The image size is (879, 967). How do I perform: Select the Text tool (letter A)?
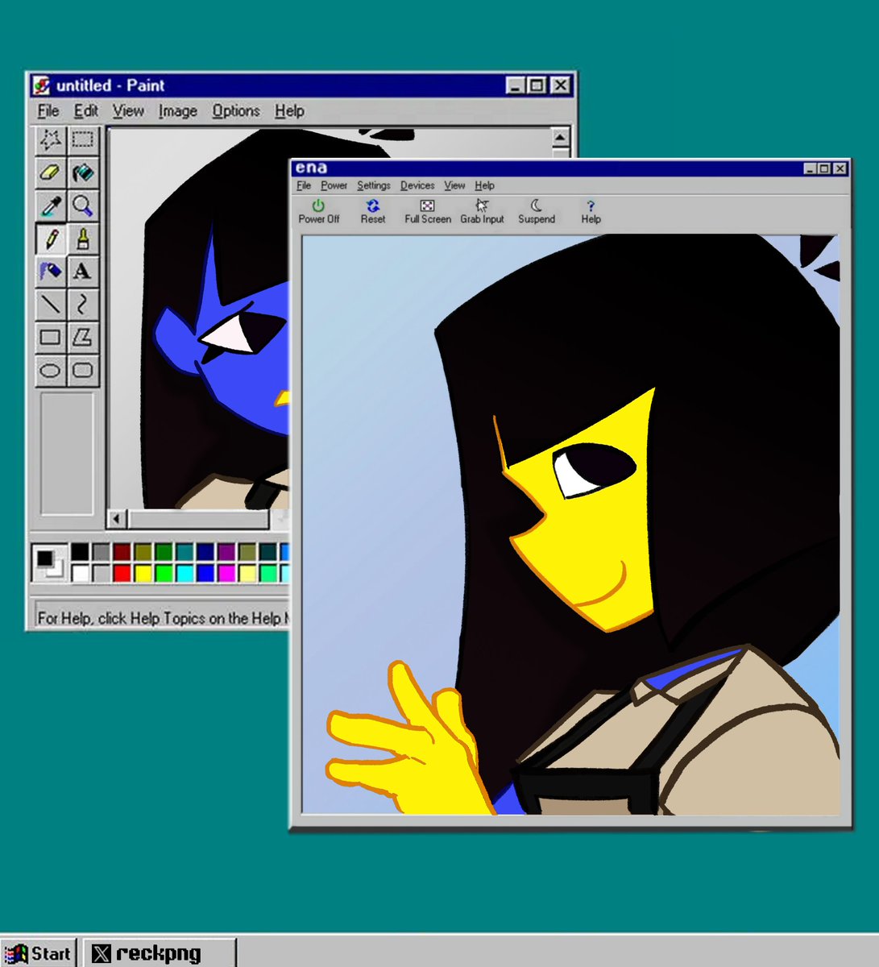pyautogui.click(x=82, y=272)
